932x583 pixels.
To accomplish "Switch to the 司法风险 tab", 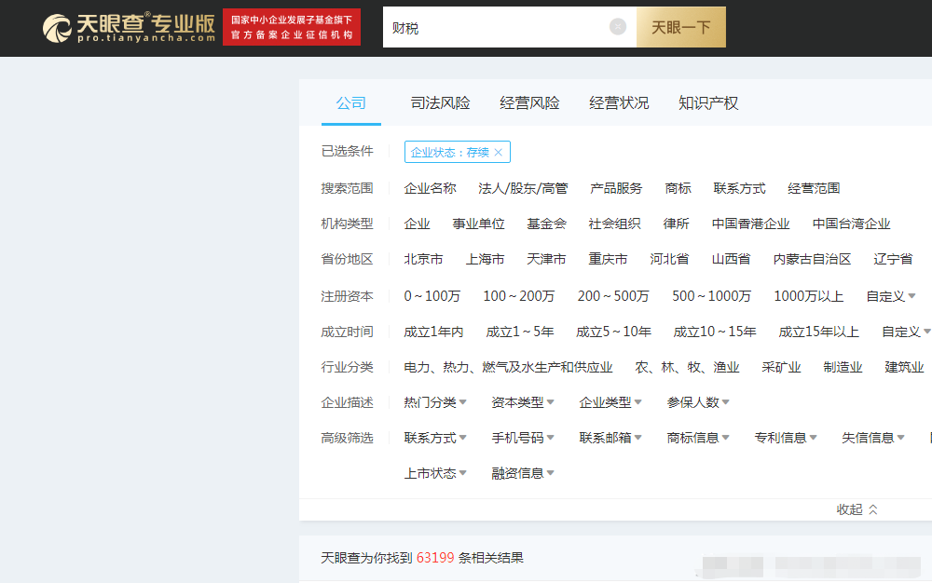I will click(440, 103).
